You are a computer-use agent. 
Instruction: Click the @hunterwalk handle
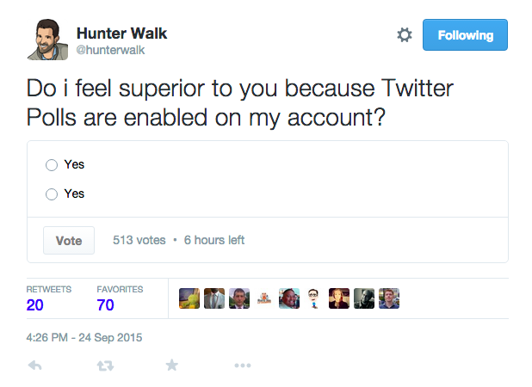pos(109,51)
